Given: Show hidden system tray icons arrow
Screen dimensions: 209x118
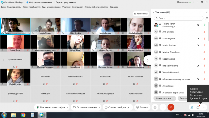Looking at the screenshot, I should 182,115.
